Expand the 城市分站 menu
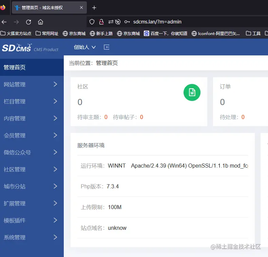Viewport: 268px width, 257px height. 32,186
